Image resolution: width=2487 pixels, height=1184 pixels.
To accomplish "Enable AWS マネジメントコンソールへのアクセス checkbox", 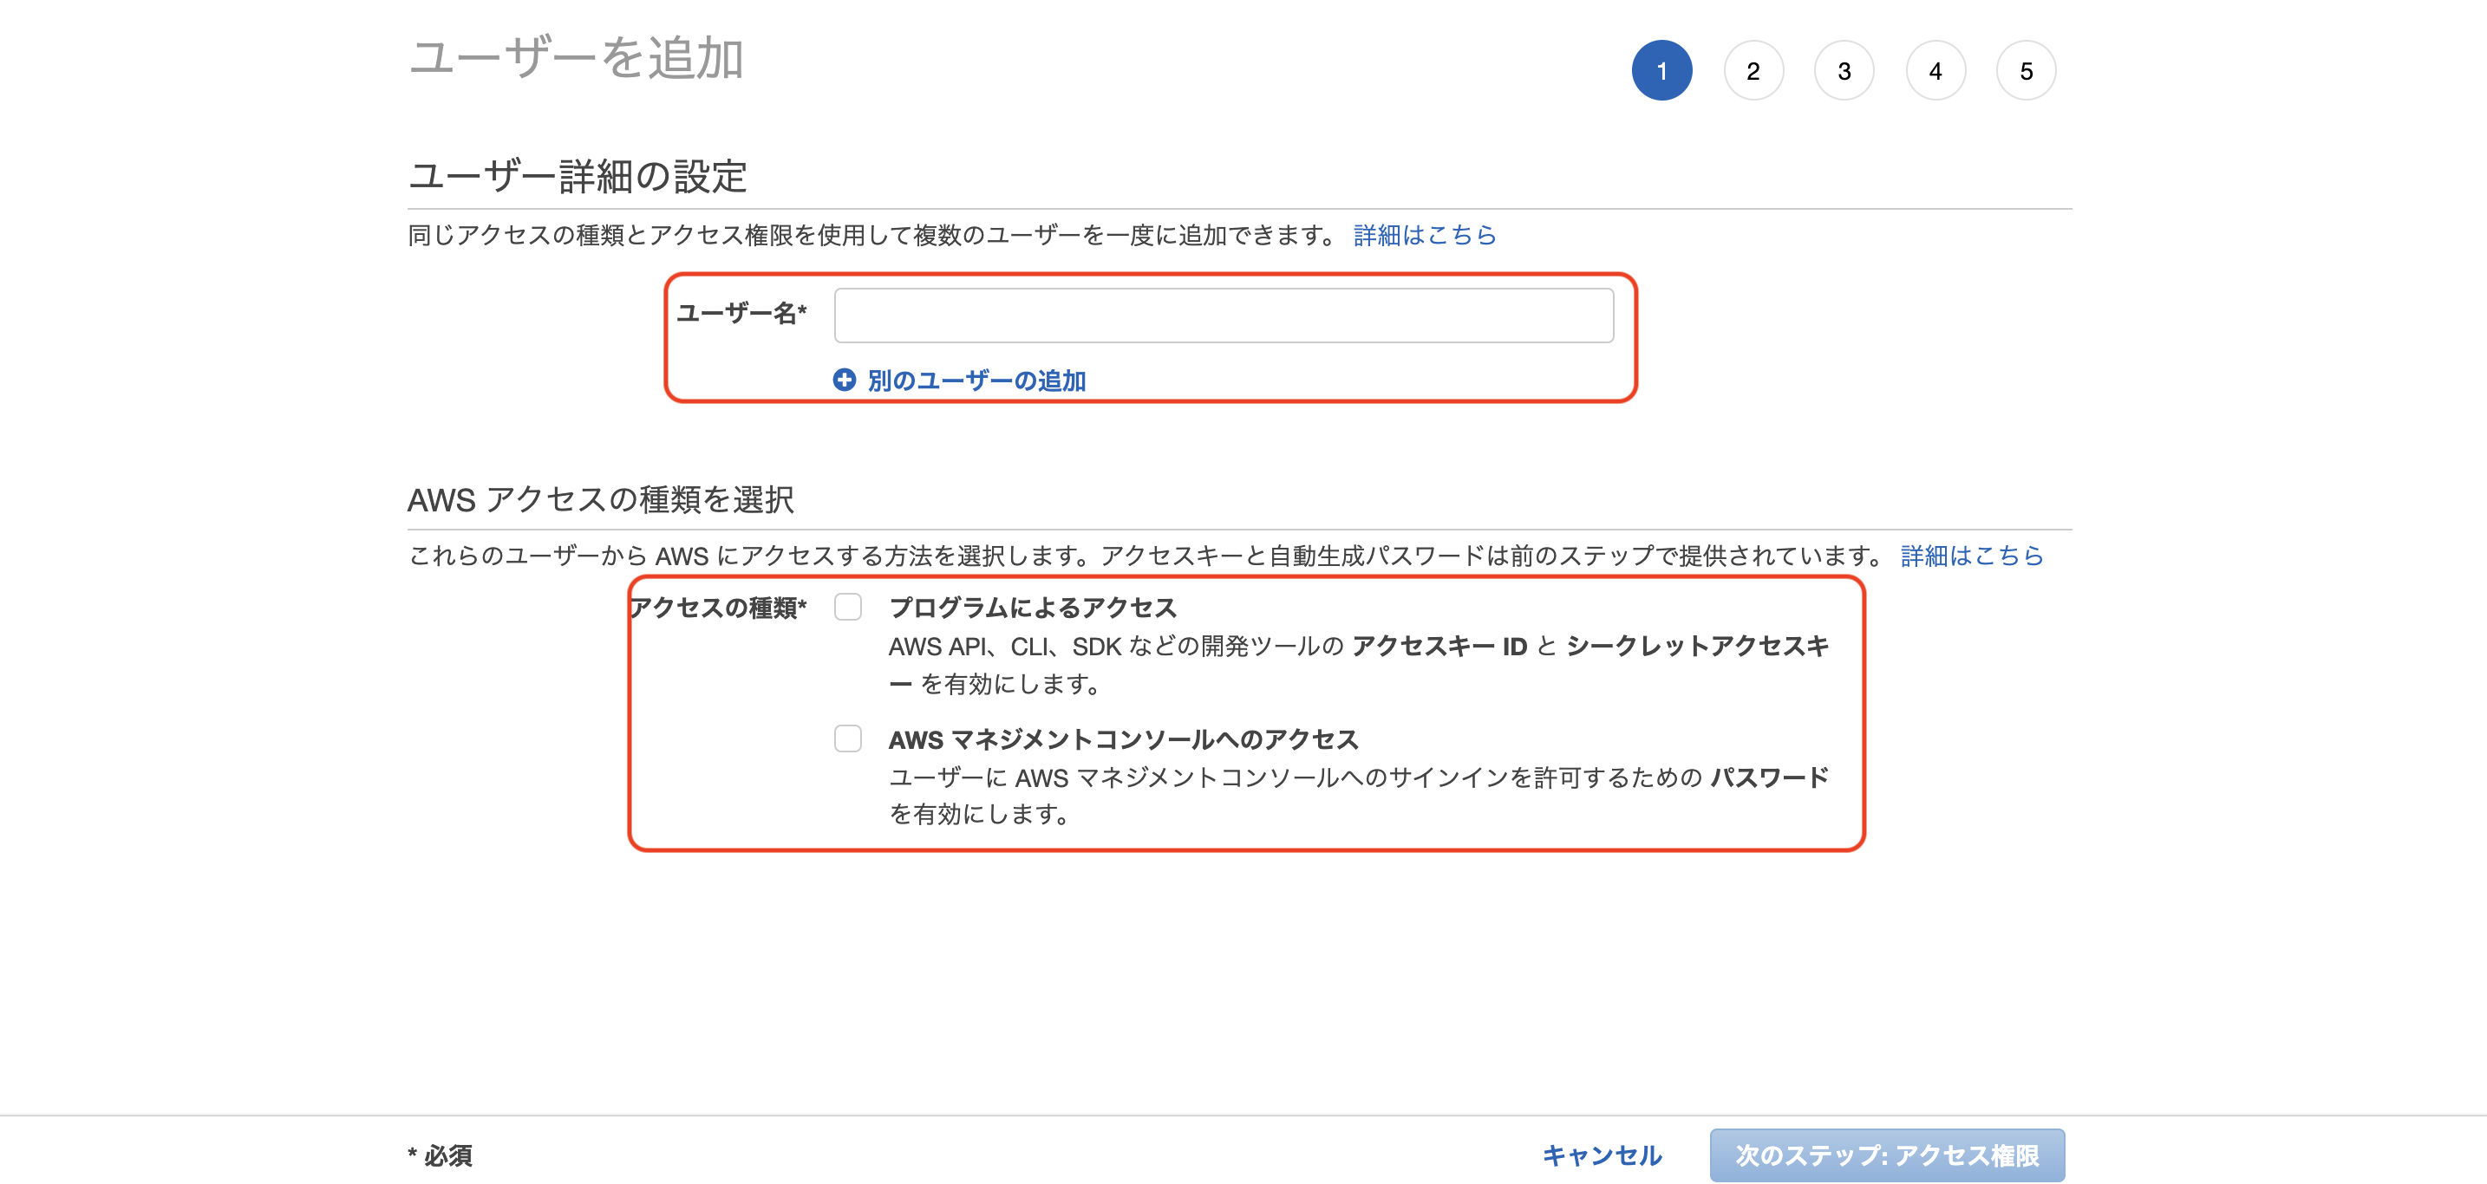I will [x=848, y=738].
